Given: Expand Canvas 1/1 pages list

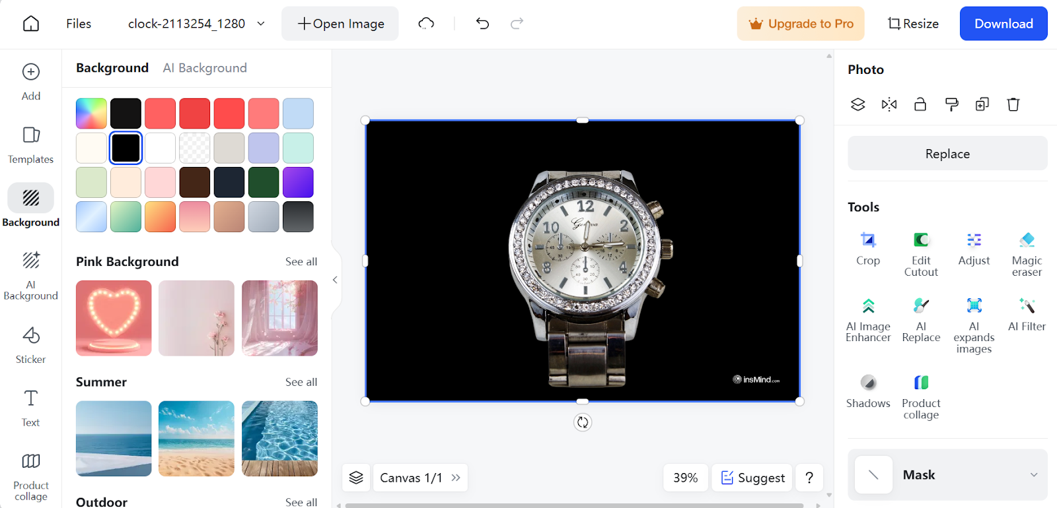Looking at the screenshot, I should 456,478.
